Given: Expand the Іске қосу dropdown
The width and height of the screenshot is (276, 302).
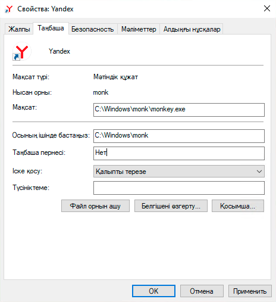Looking at the screenshot, I should [x=179, y=172].
